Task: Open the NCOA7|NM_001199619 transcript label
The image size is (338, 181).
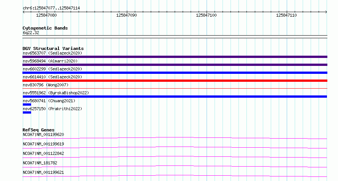Action: [43, 144]
